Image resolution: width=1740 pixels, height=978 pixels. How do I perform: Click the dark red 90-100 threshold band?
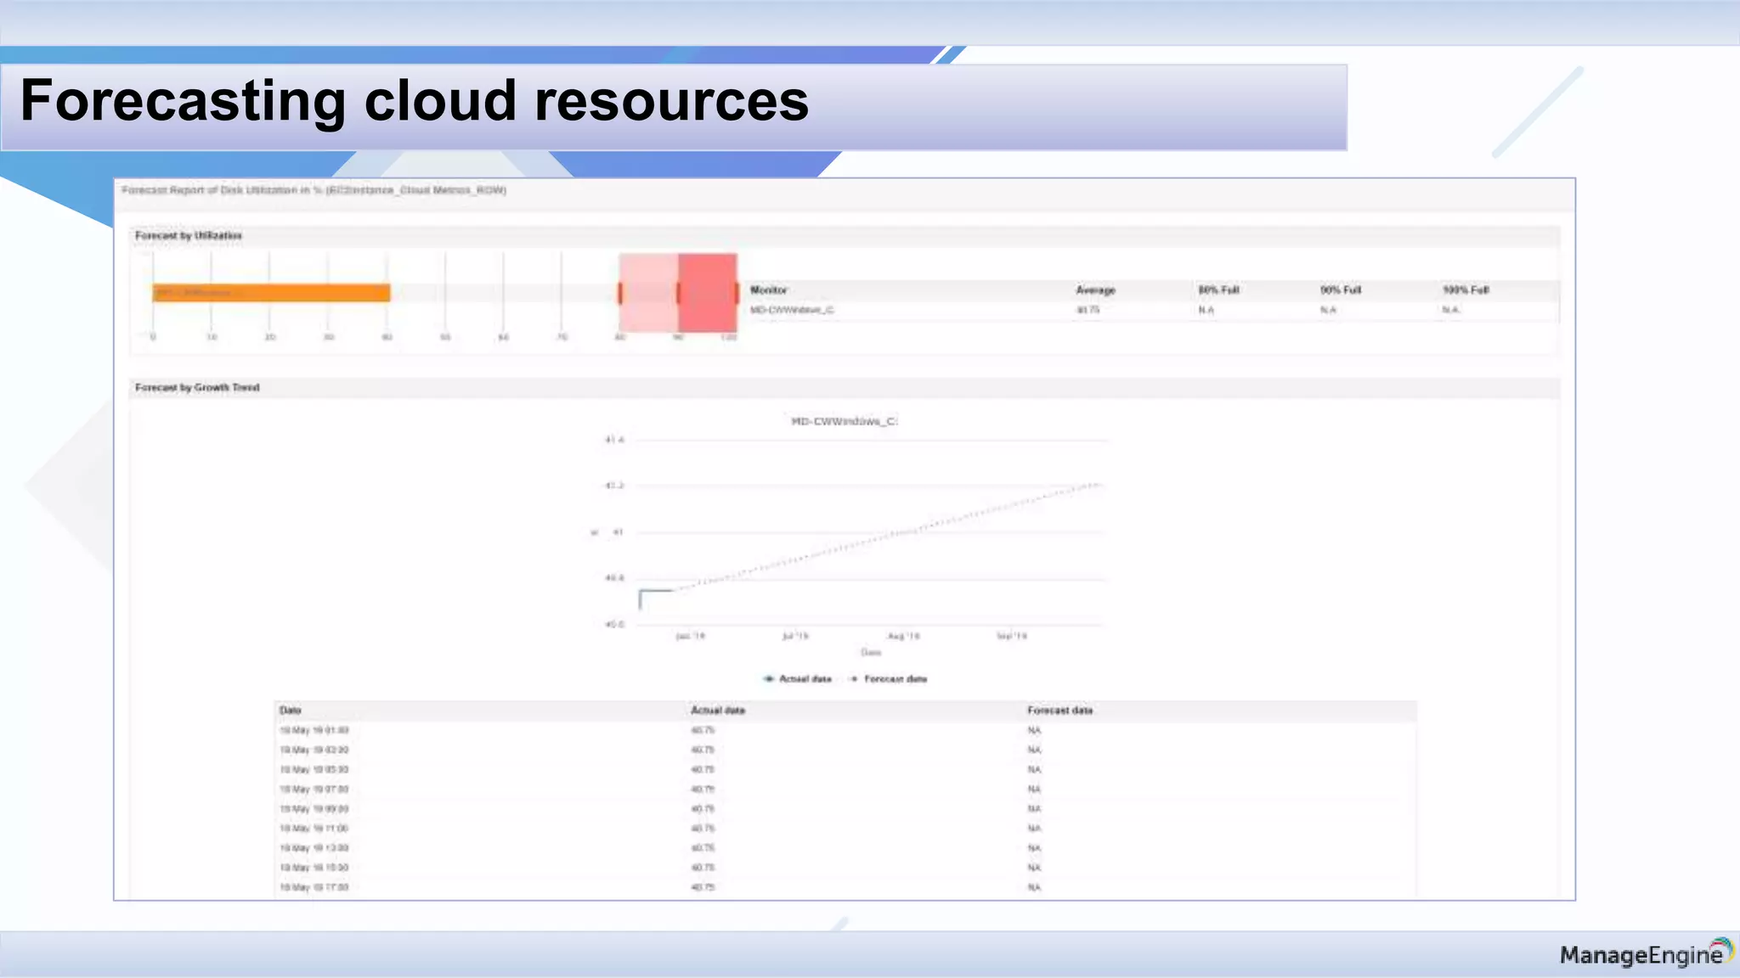tap(707, 293)
